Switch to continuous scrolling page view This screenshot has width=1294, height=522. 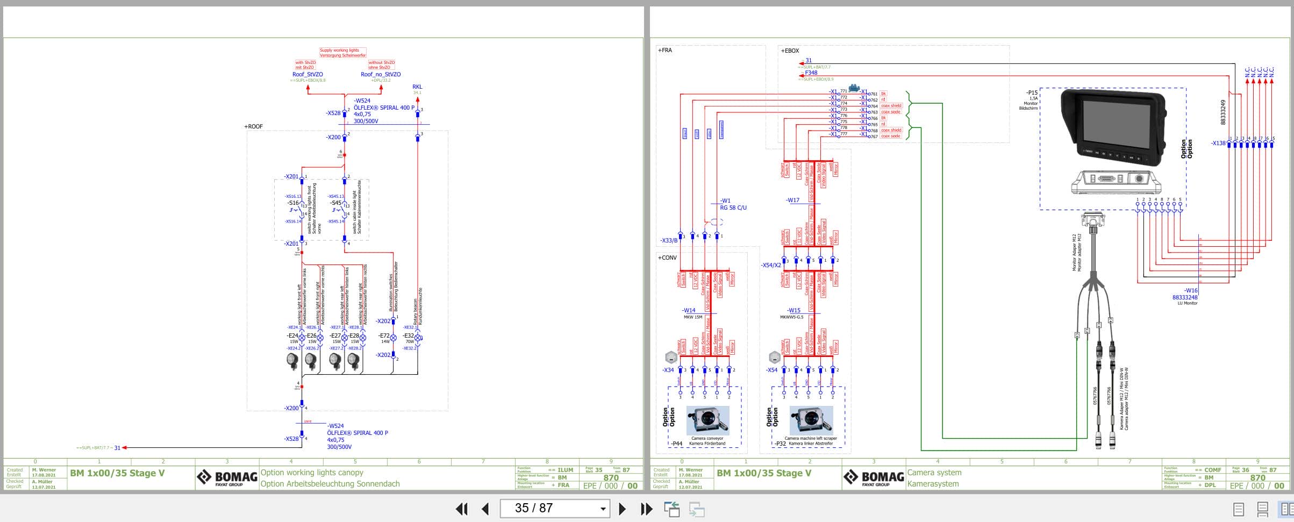point(1262,509)
